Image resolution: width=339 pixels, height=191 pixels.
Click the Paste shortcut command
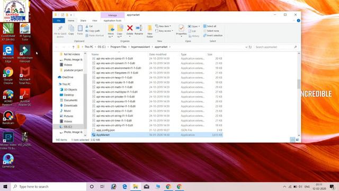coord(94,36)
